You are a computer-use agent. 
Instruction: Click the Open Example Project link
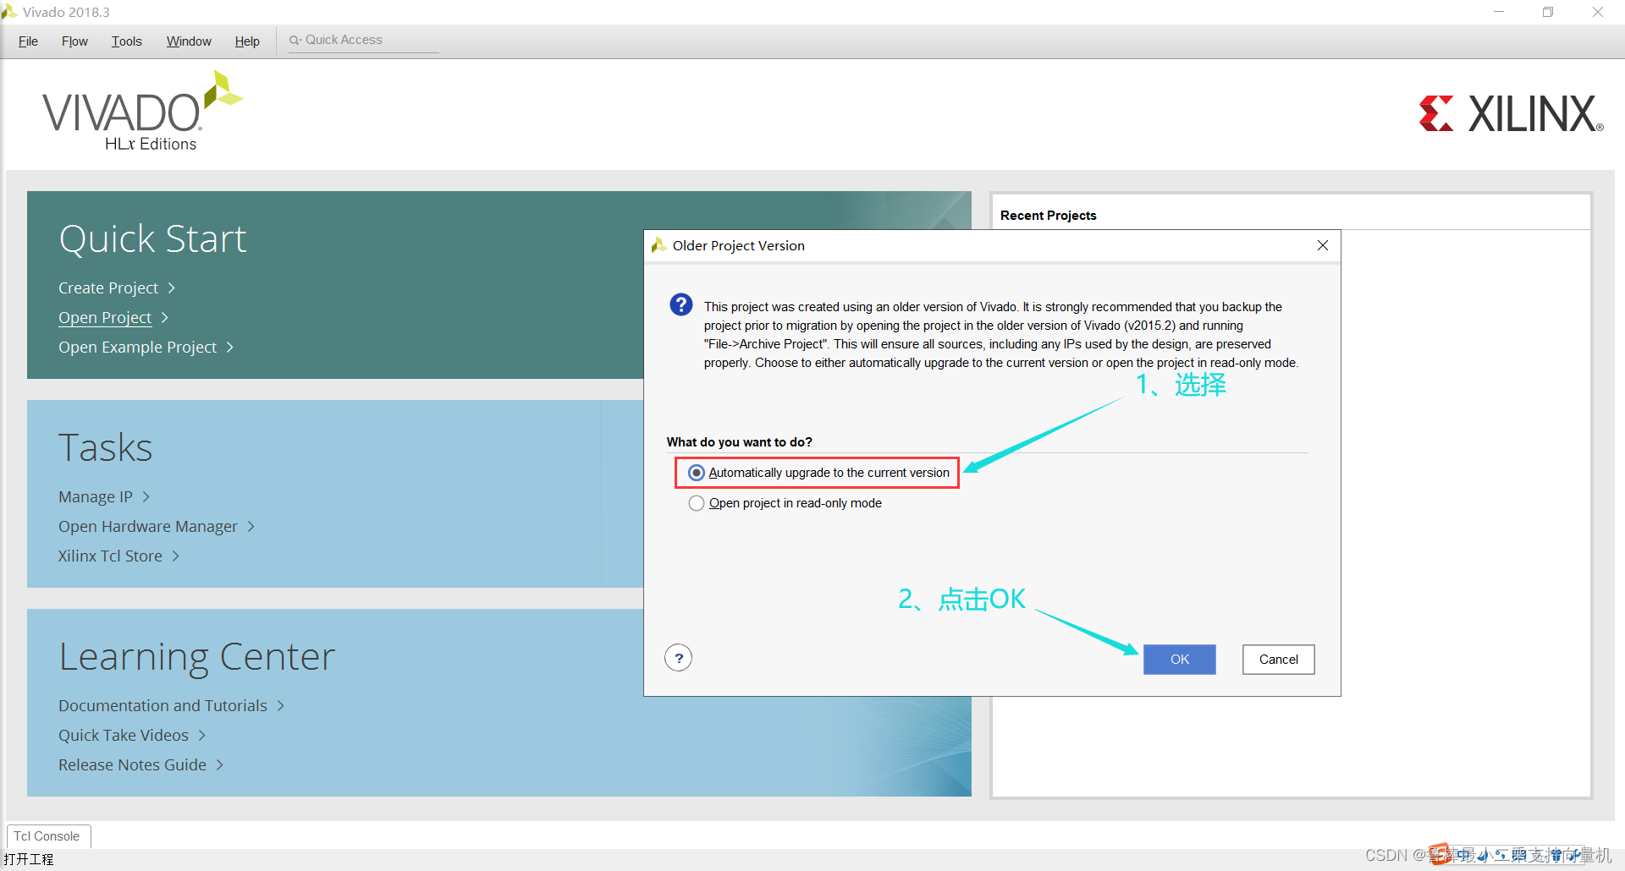138,348
